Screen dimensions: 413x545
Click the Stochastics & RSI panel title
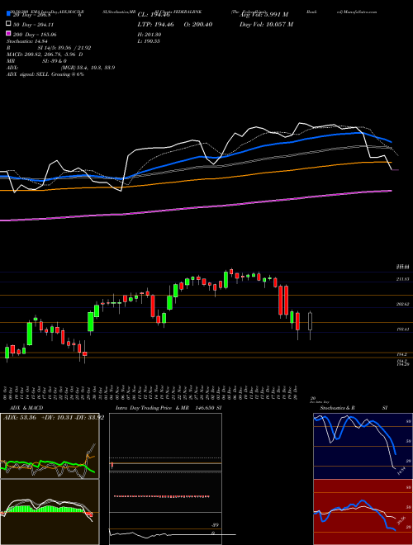[354, 408]
